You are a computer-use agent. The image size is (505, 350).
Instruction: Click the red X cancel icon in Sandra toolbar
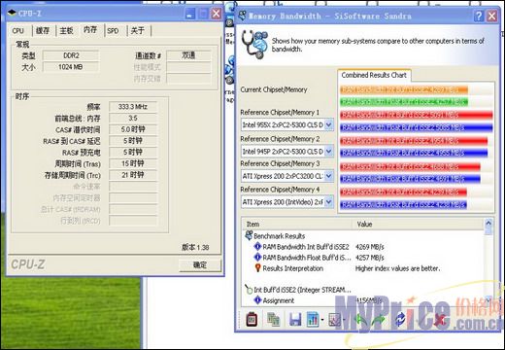(439, 320)
